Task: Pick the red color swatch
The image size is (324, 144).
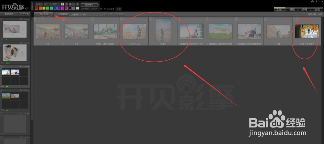Action: point(37,8)
